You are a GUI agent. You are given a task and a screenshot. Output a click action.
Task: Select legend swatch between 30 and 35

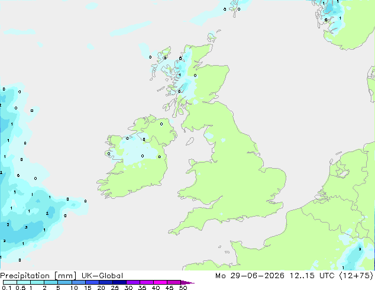click(132, 282)
